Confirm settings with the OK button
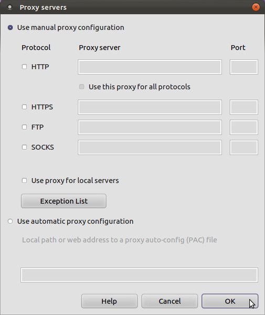 pos(230,301)
